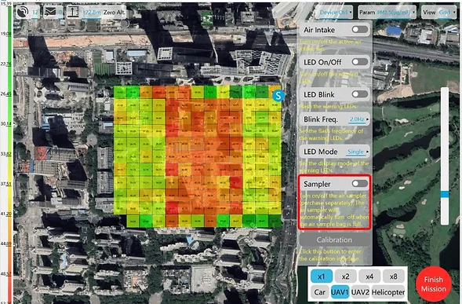Open the Param PM2.5 dropdown
Image resolution: width=462 pixels, height=304 pixels.
pos(387,13)
